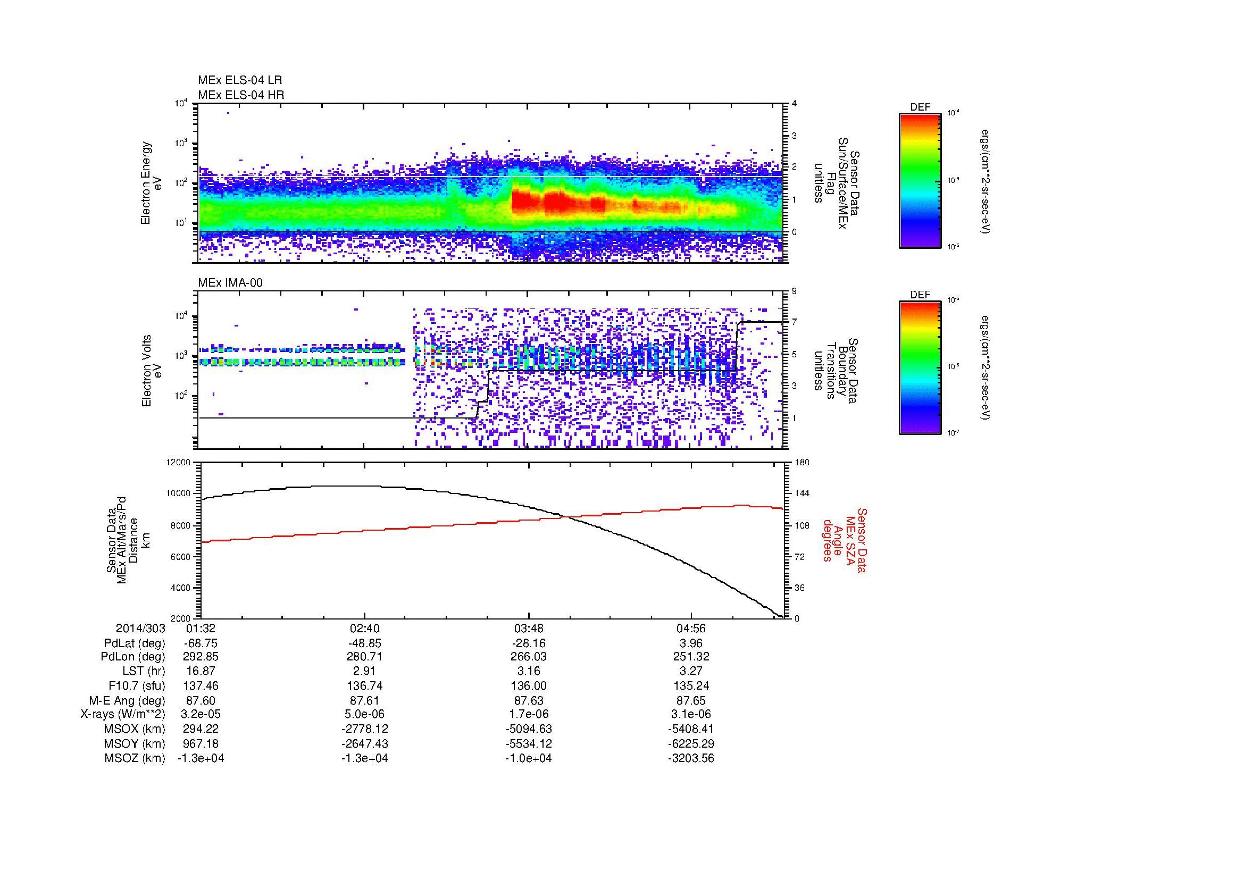Click the '2014/303' date label
Image resolution: width=1244 pixels, height=879 pixels.
(x=140, y=628)
